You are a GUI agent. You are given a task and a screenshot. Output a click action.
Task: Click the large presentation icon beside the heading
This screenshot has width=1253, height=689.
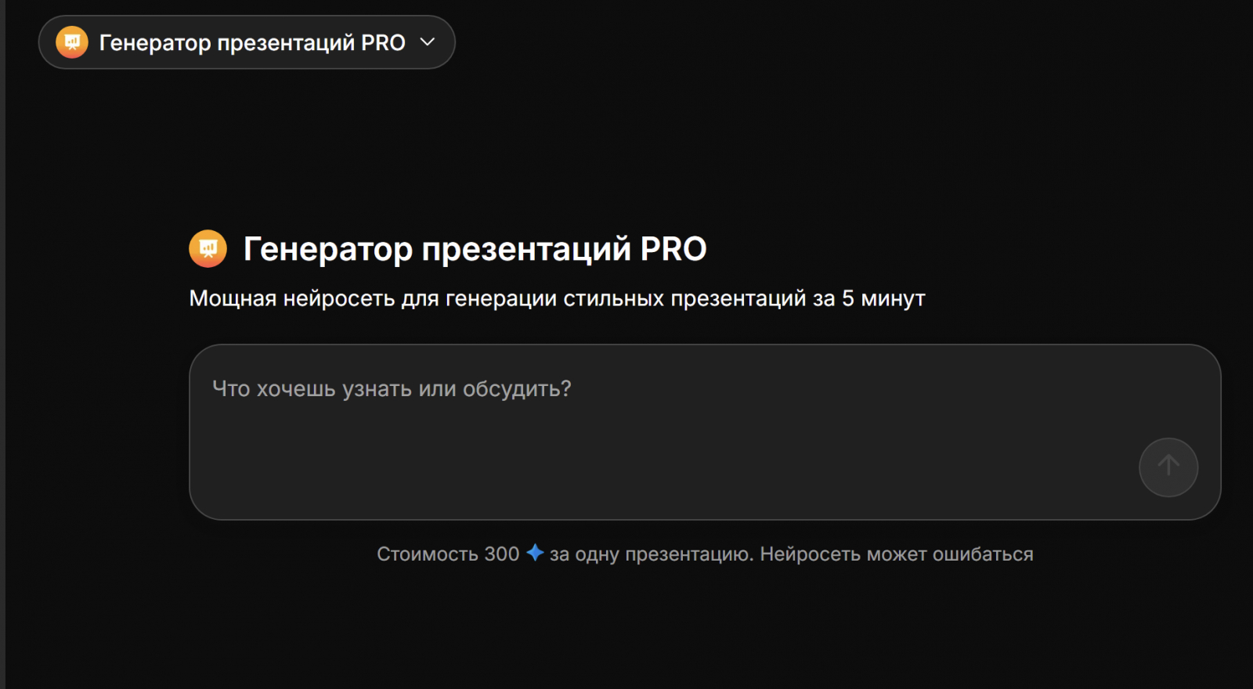click(208, 249)
